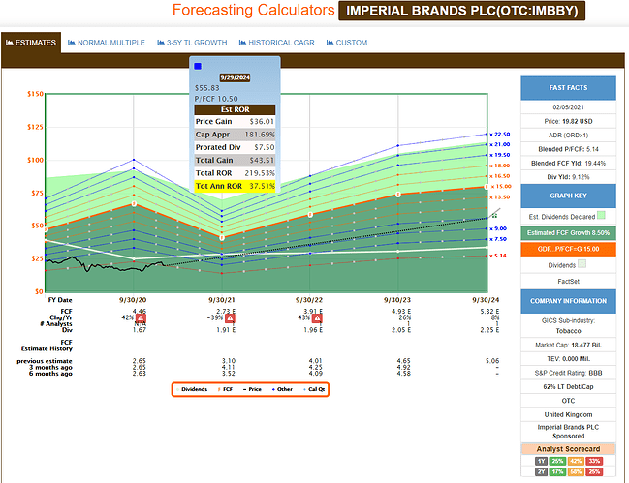Click the 5.32 E FCF estimate
This screenshot has width=629, height=483.
pos(489,311)
